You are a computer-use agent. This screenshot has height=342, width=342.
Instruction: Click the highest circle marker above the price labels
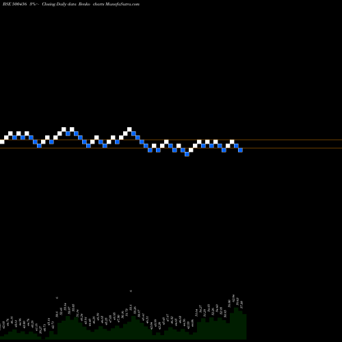[131, 291]
